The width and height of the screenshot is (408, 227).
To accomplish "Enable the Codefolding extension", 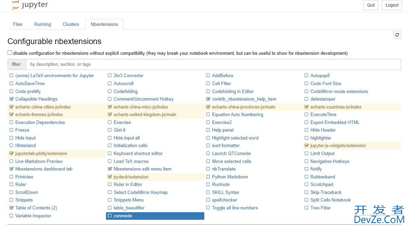I will click(x=110, y=91).
